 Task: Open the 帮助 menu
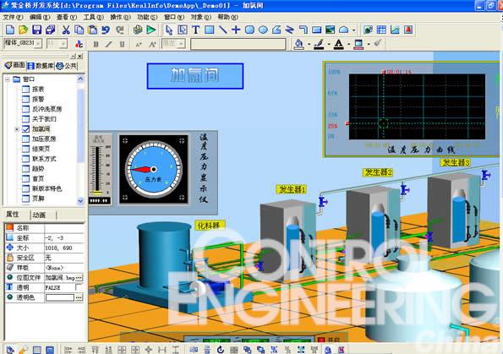pos(227,17)
